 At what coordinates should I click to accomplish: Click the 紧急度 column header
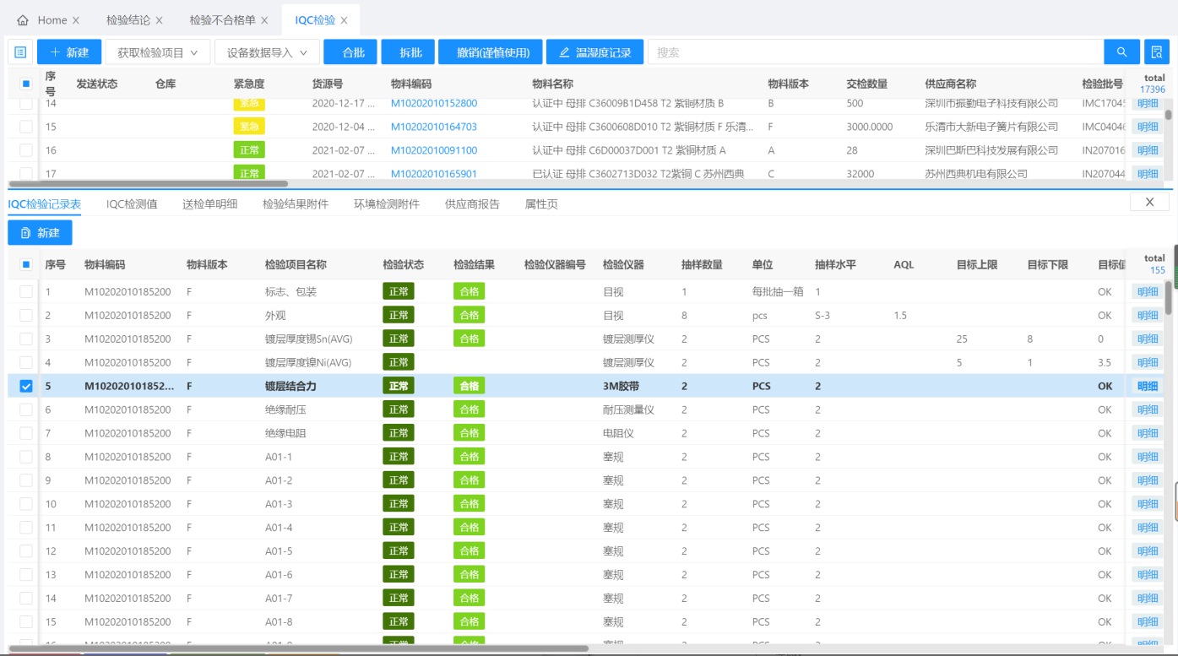click(x=249, y=84)
